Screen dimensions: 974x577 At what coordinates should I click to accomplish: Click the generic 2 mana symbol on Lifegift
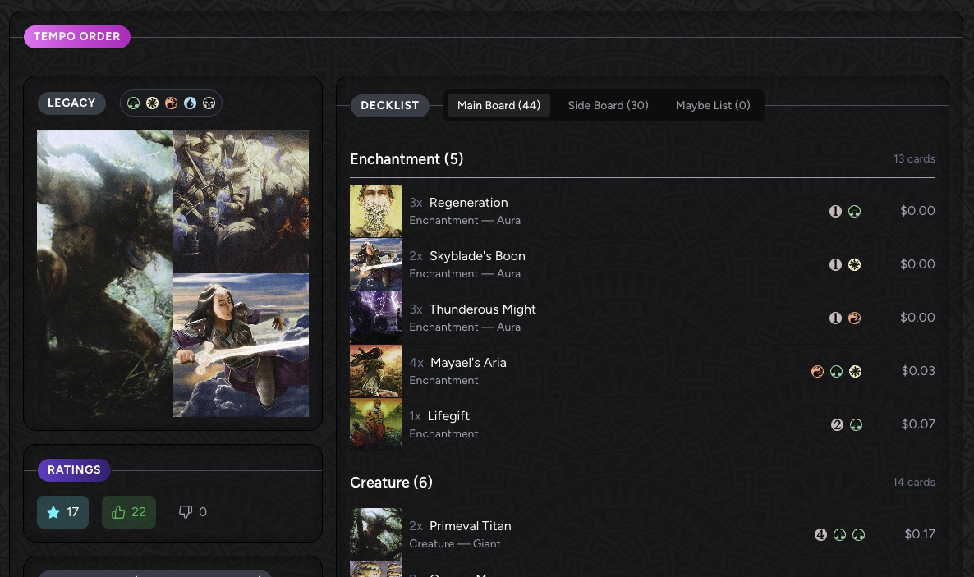pyautogui.click(x=838, y=425)
